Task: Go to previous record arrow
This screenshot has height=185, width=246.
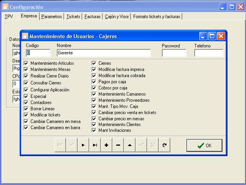Action: pos(72,145)
